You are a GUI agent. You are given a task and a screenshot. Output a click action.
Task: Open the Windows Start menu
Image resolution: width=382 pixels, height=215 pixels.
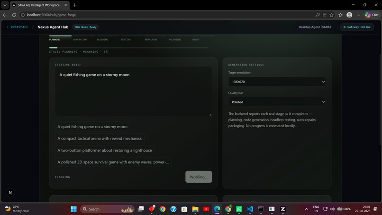[x=73, y=209]
